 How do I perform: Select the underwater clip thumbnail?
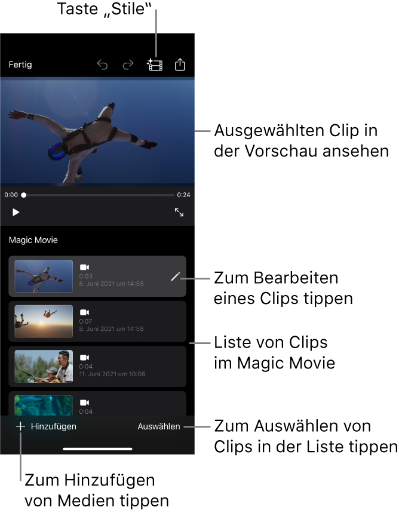[44, 405]
